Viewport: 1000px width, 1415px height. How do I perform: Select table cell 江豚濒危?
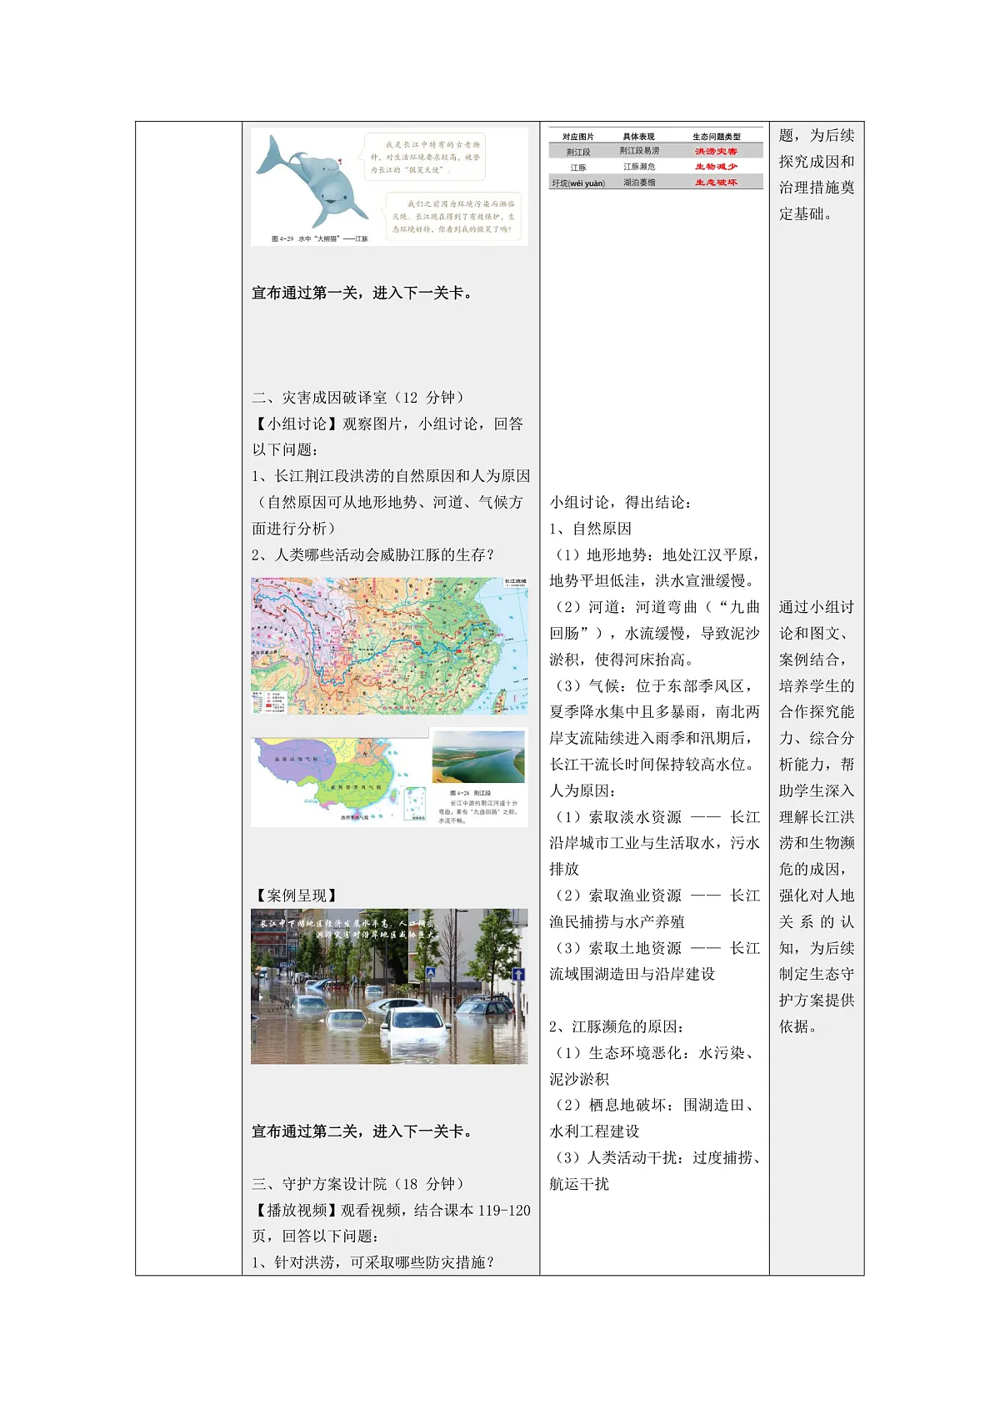point(639,167)
